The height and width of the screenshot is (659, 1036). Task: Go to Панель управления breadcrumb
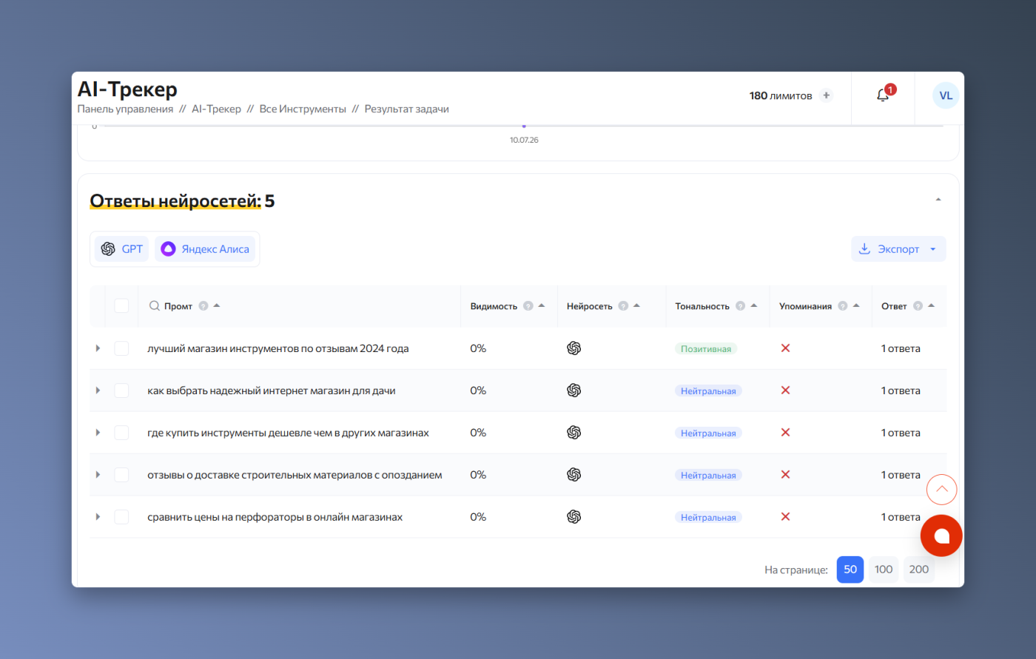pos(125,109)
